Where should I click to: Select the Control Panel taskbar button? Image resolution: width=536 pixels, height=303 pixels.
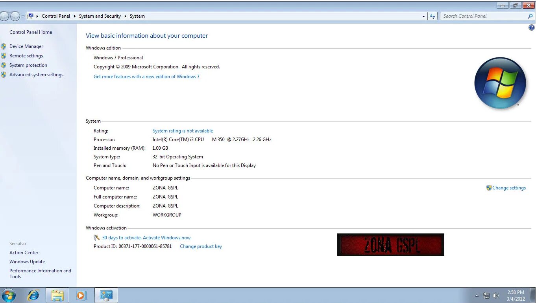coord(106,295)
